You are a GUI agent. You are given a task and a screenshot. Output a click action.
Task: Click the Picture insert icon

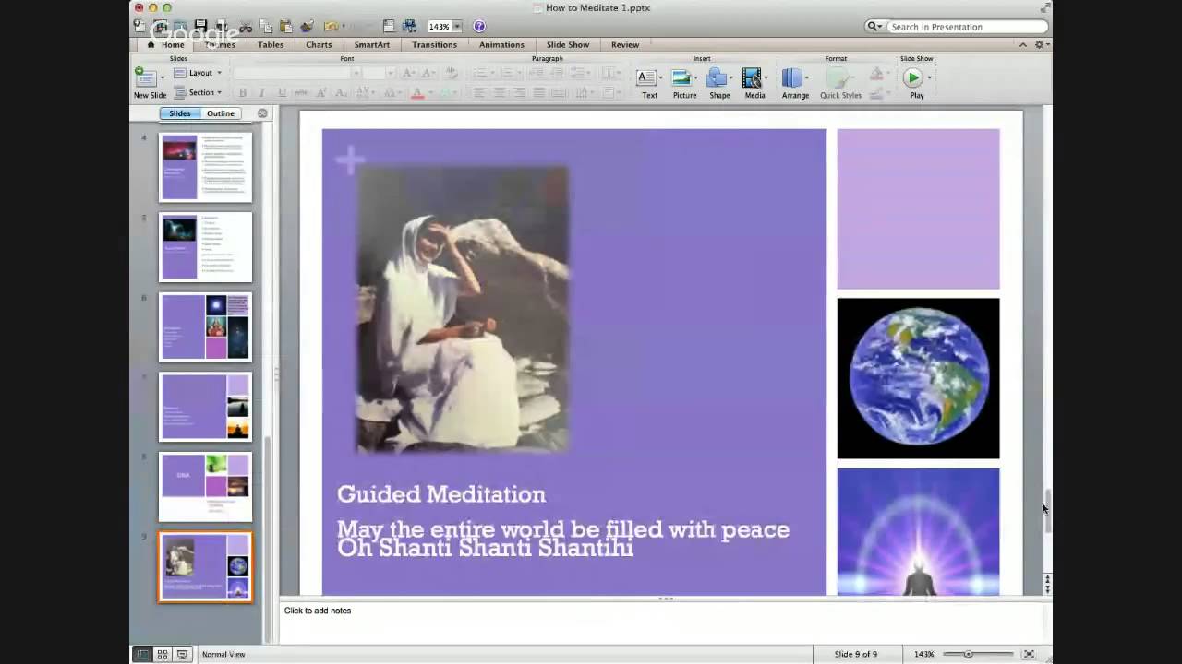point(681,78)
